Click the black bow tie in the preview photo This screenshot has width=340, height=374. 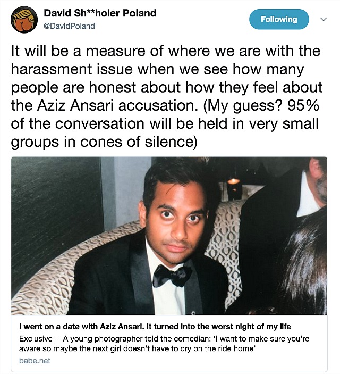tap(172, 275)
